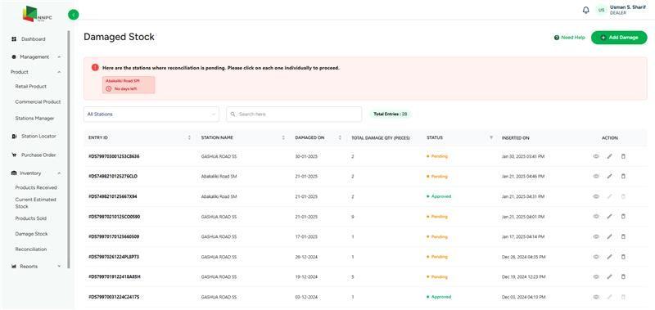This screenshot has width=655, height=310.
Task: Delete the Jan 30, 2025 03:41 PM entry
Action: [x=623, y=156]
